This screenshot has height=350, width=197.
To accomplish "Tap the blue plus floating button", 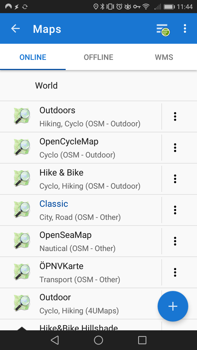I will coord(173,306).
